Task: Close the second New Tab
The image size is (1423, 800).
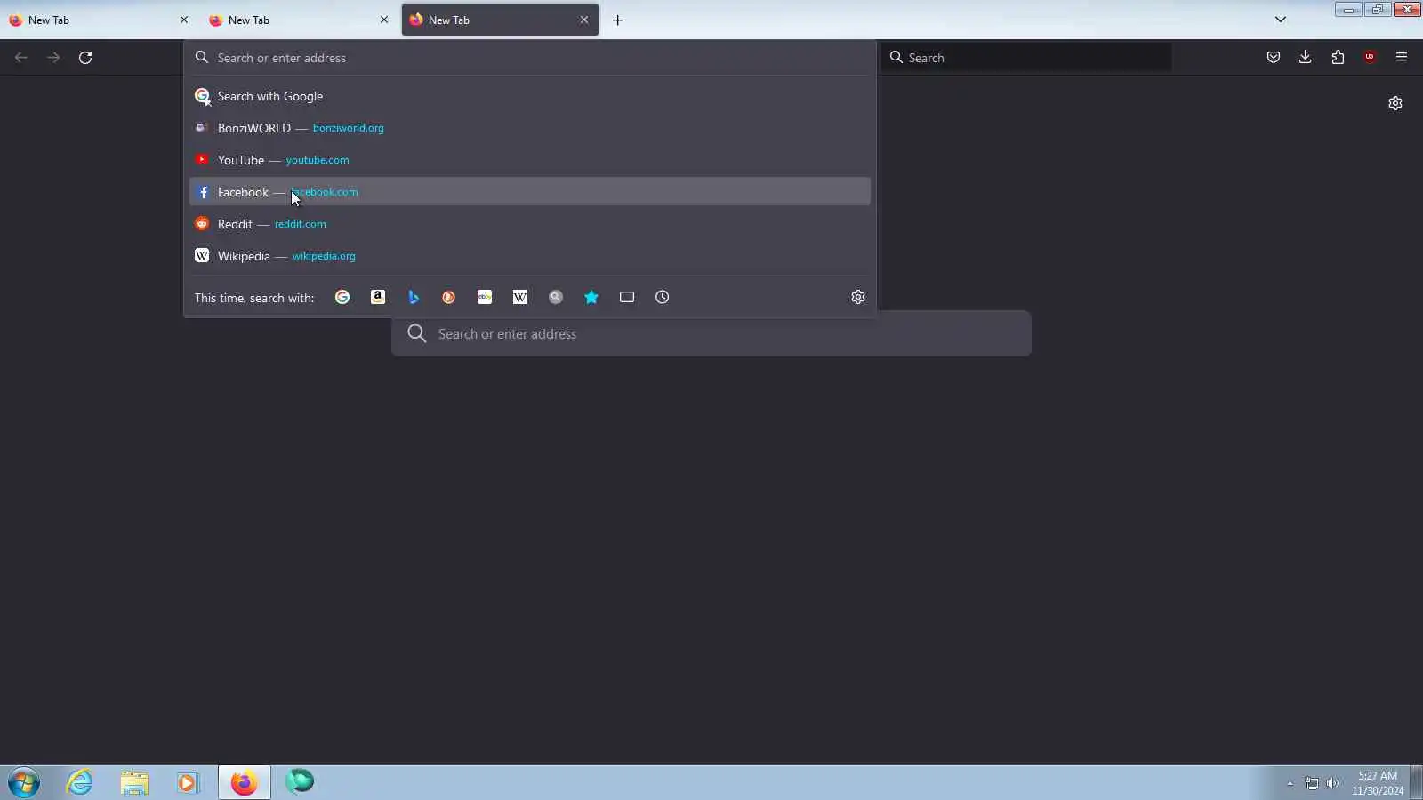Action: pyautogui.click(x=384, y=20)
